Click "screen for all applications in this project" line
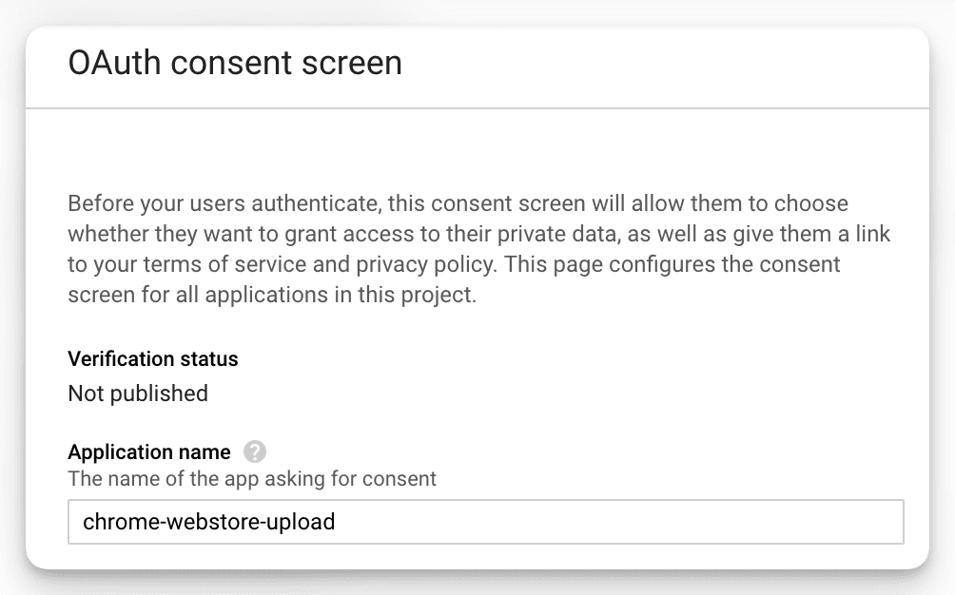Viewport: 955px width, 595px height. tap(271, 295)
